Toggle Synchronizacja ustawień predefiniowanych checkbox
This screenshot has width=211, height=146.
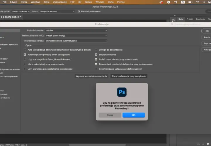(x=96, y=69)
